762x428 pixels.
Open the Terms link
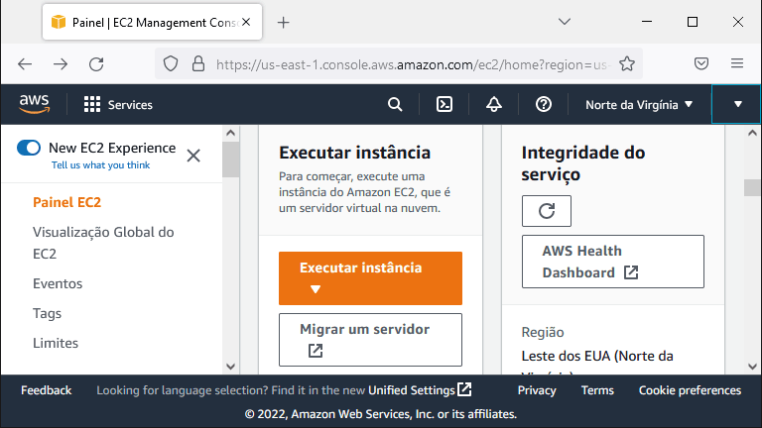click(x=597, y=390)
